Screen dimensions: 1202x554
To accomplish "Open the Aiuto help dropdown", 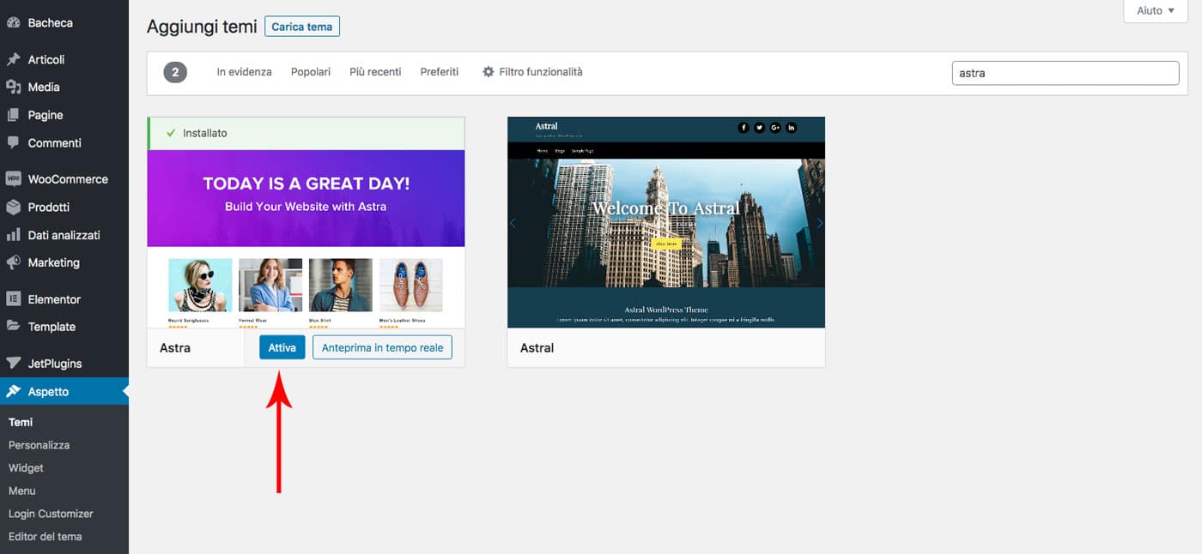I will coord(1156,11).
